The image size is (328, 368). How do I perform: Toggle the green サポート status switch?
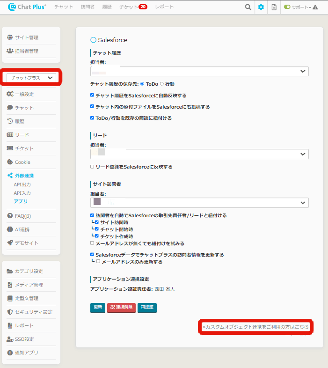tap(287, 7)
